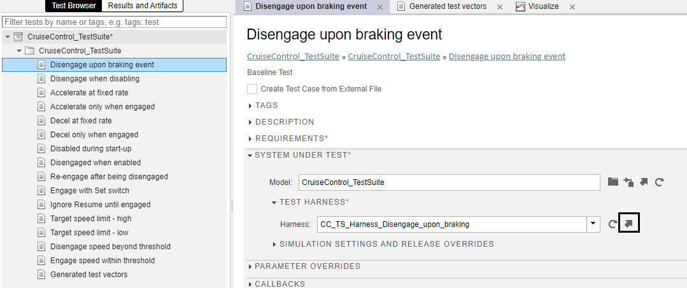Open the harness with highlighted arrow icon
The image size is (687, 288).
click(628, 223)
